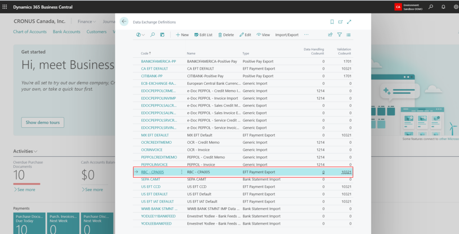The height and width of the screenshot is (234, 459).
Task: Open the US EFT IAT DEFAULT code link
Action: pyautogui.click(x=157, y=201)
